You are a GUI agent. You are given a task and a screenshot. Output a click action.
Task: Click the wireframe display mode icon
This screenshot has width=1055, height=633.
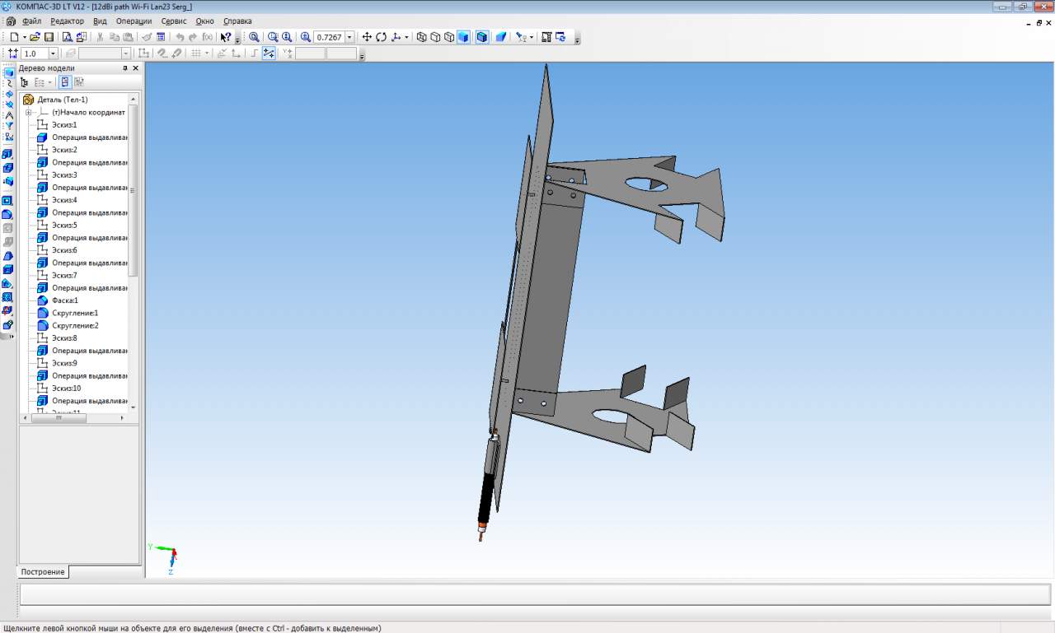pyautogui.click(x=421, y=37)
